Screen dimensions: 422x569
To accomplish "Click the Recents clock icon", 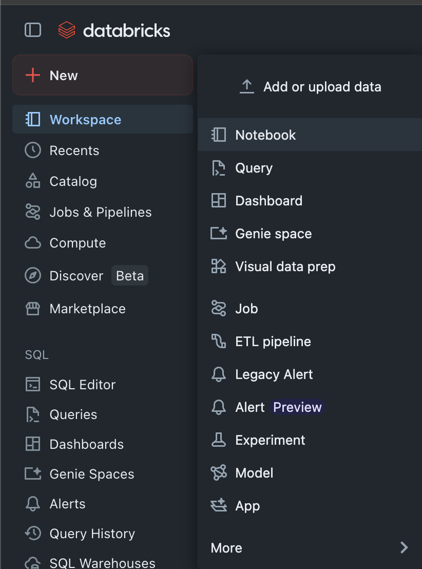I will point(33,150).
